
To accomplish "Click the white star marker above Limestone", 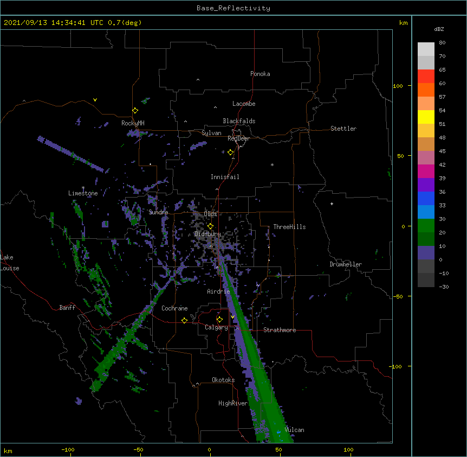I will (83, 188).
